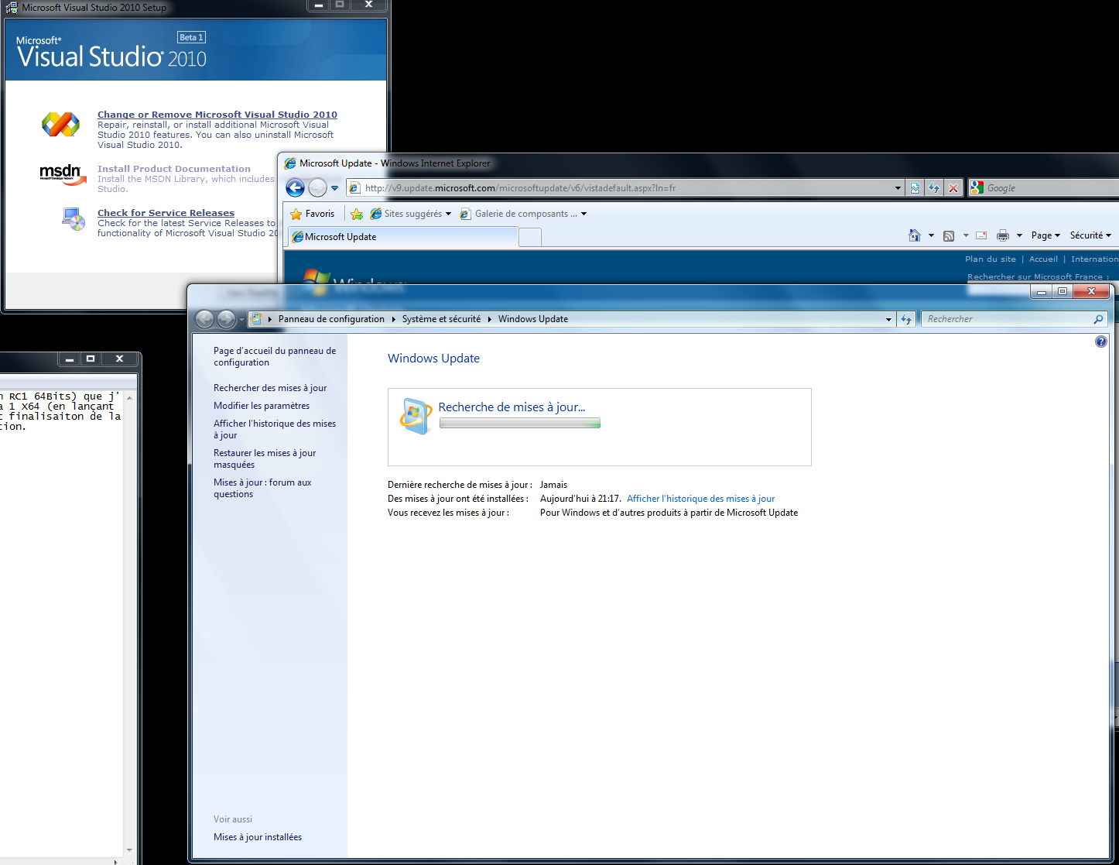Open Page d'accueil du panneau de configuration
Viewport: 1119px width, 865px height.
pos(275,356)
